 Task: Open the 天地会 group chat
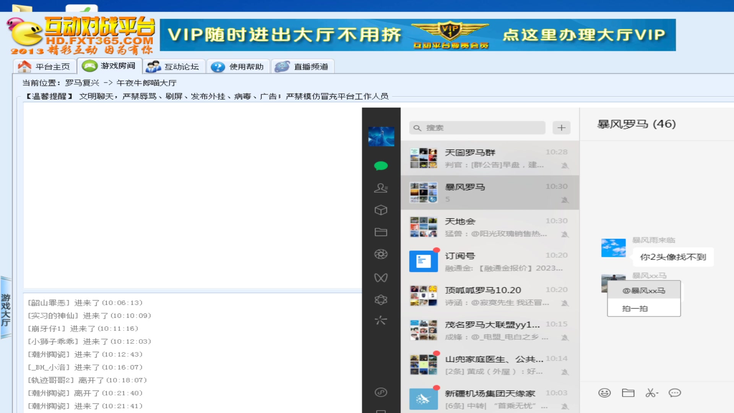[x=489, y=227]
